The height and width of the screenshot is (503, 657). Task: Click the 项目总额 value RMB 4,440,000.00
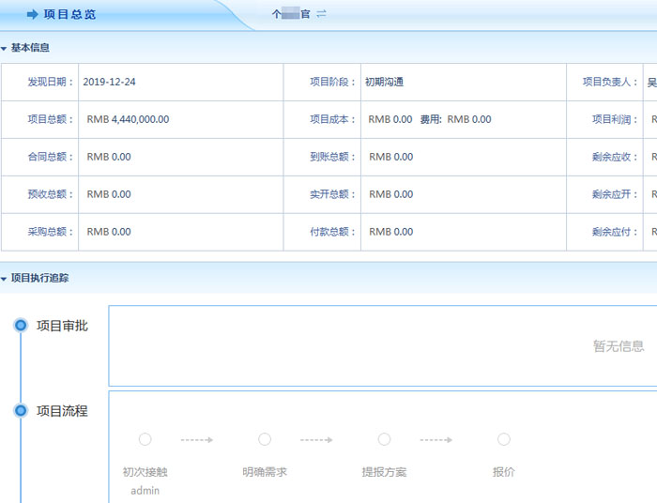tap(128, 119)
